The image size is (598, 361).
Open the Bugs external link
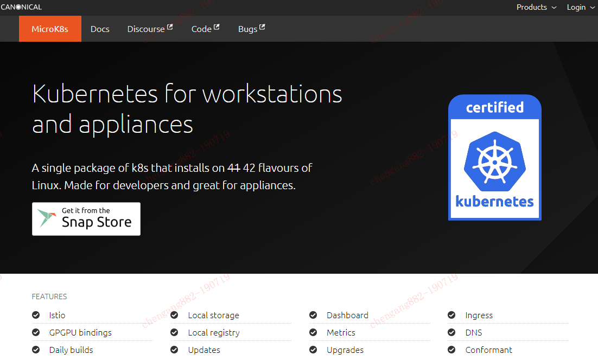[251, 29]
